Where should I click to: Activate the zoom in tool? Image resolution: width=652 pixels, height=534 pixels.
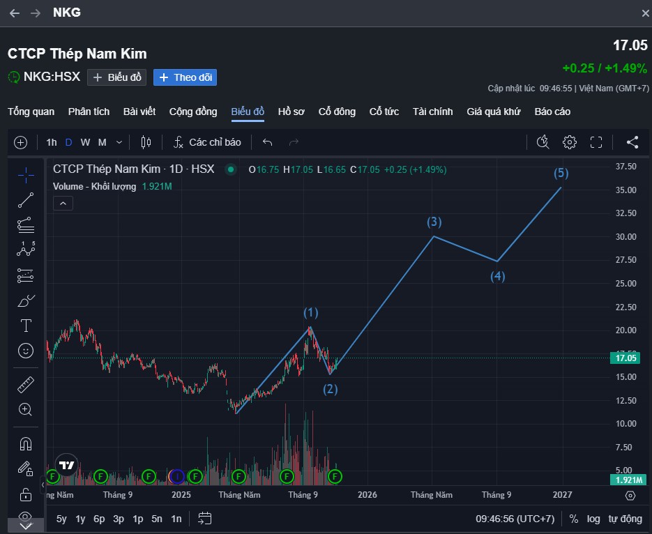coord(26,410)
